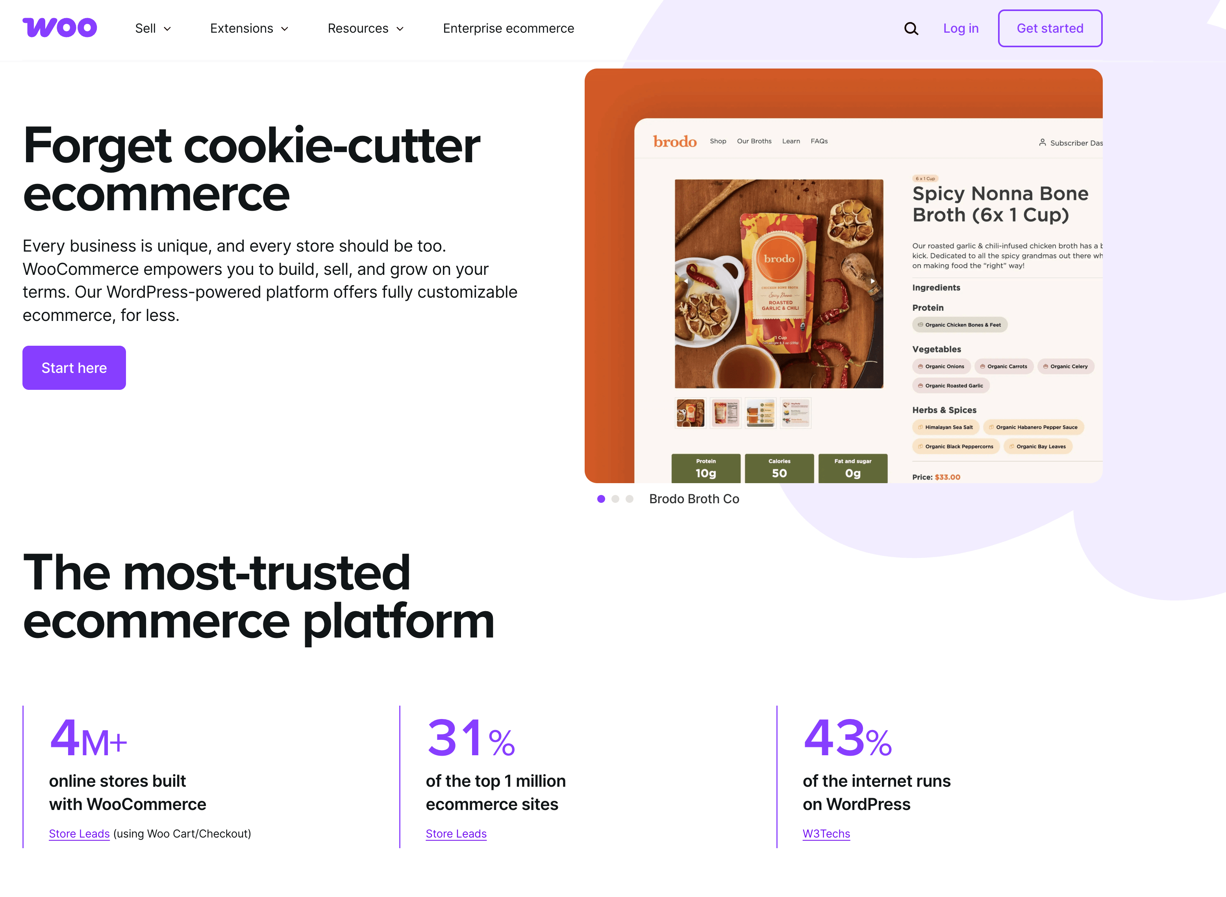This screenshot has height=897, width=1226.
Task: Click the Subscriber Dashboard user icon
Action: (x=1042, y=142)
